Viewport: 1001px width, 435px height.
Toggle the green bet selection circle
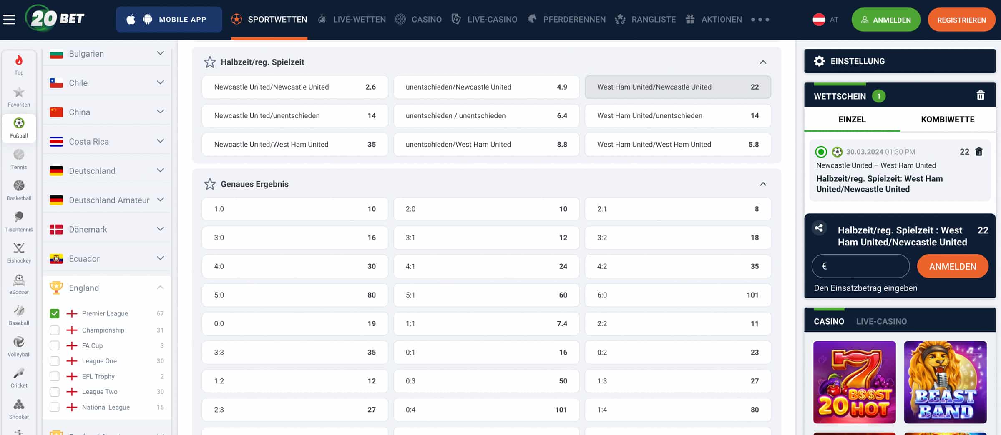[821, 152]
